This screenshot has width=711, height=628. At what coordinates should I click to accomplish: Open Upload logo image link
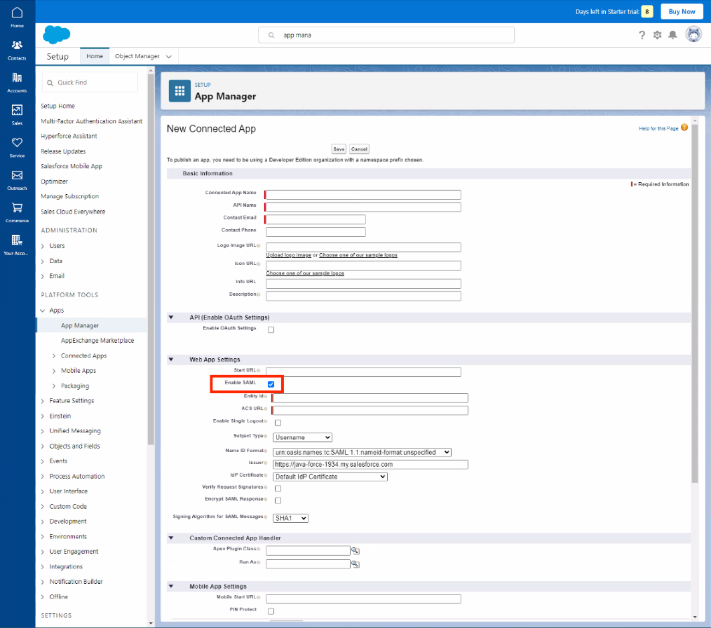pos(289,255)
